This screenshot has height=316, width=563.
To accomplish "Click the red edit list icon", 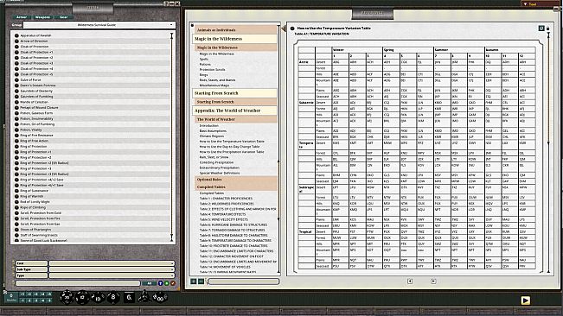I will (173, 283).
